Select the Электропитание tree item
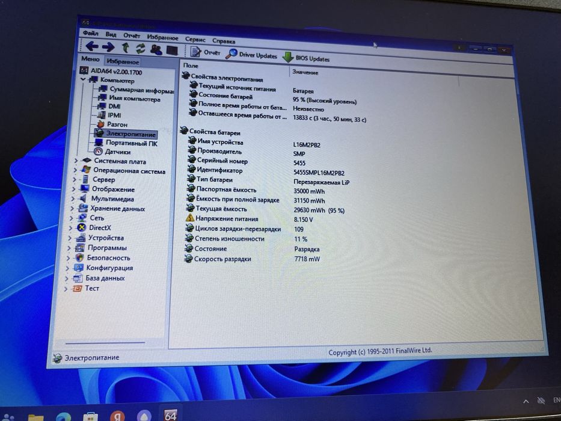Image resolution: width=561 pixels, height=421 pixels. coord(125,134)
